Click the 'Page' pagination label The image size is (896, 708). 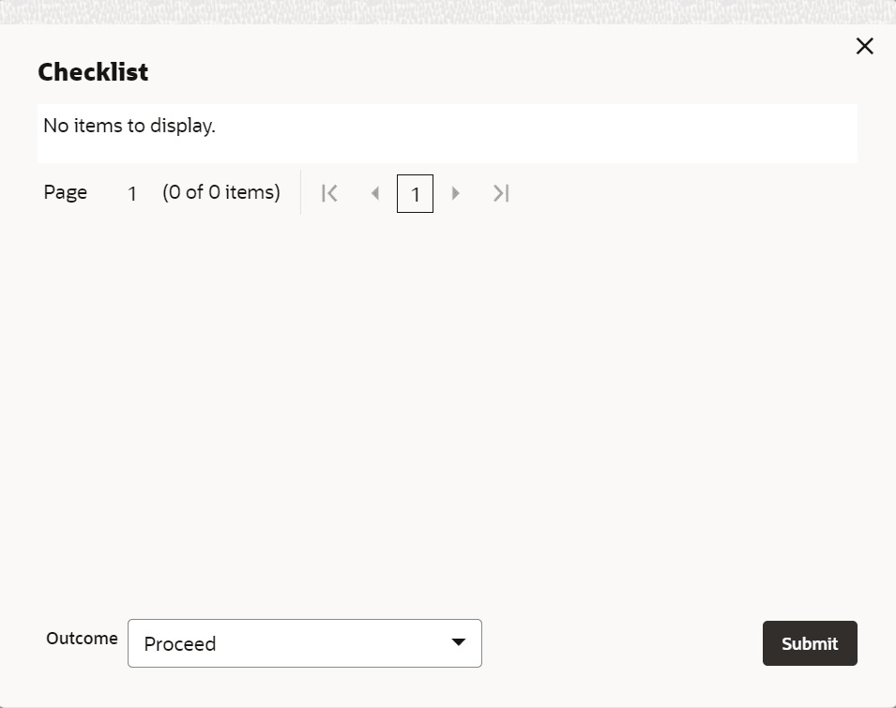66,192
